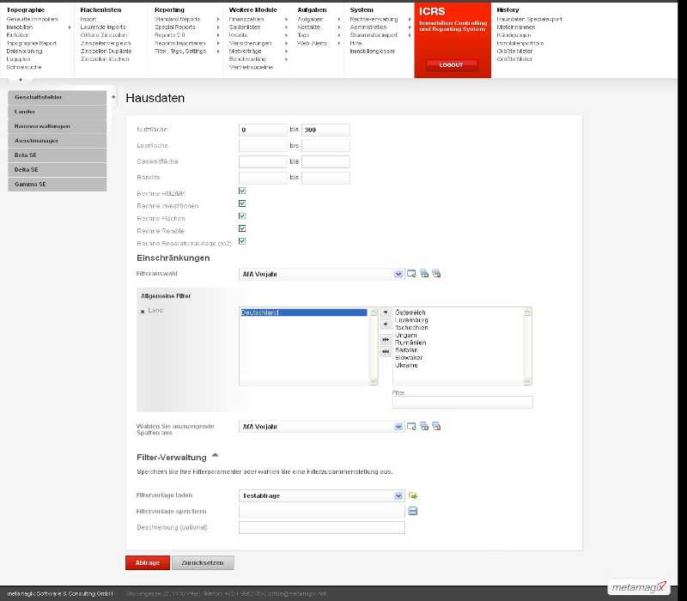
Task: Click the scrollbar of the available countries list
Action: (x=527, y=346)
